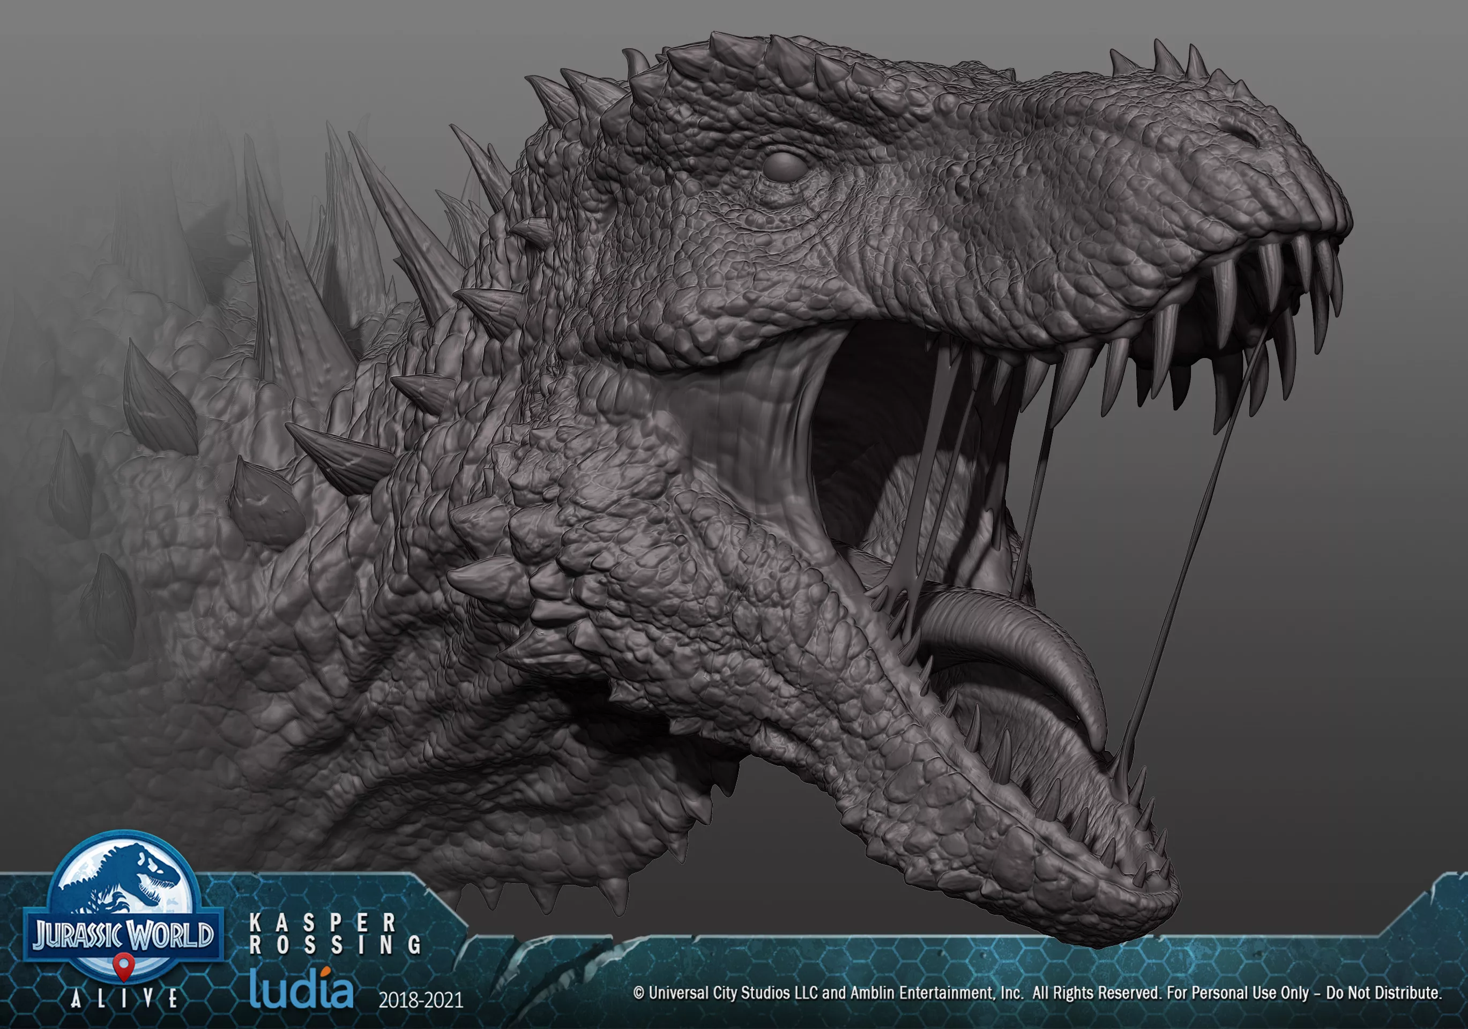Click the 'Do Not Distribute' text

coord(1384,993)
